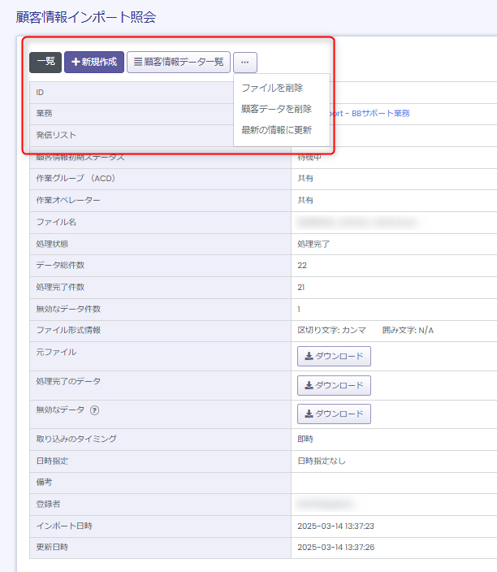The height and width of the screenshot is (572, 497).
Task: Select ファイルを削除 from the menu
Action: point(272,88)
